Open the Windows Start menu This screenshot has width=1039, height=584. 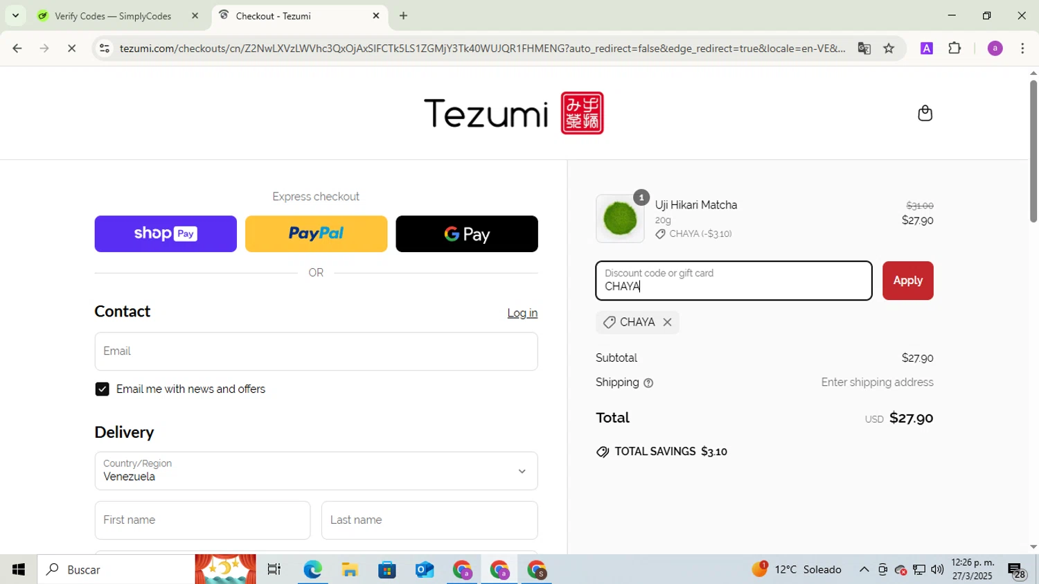19,569
